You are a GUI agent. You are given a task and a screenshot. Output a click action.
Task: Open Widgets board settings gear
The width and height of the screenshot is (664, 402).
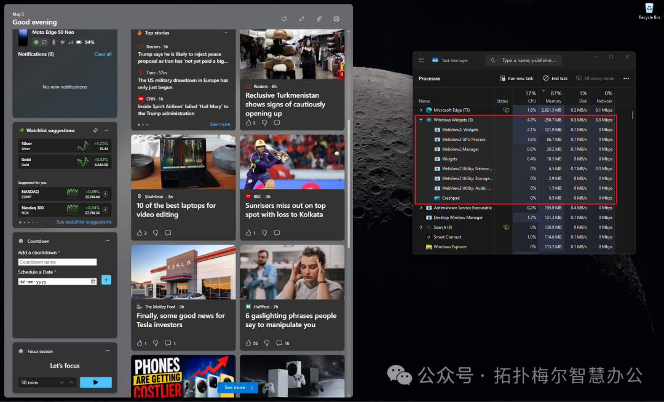(336, 18)
